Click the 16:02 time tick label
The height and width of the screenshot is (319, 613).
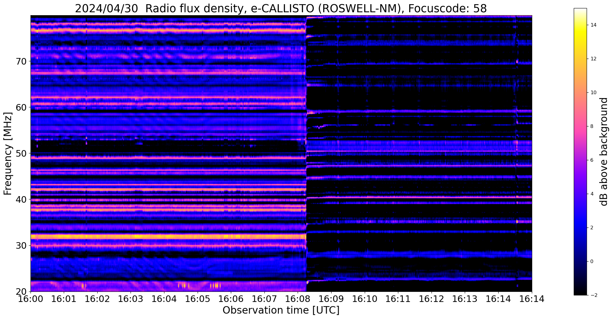point(97,299)
